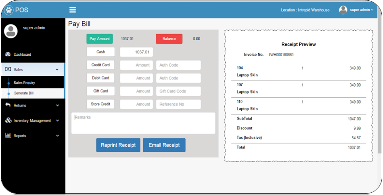Viewport: 383px width, 195px height.
Task: Collapse the Sales menu chevron
Action: point(57,69)
